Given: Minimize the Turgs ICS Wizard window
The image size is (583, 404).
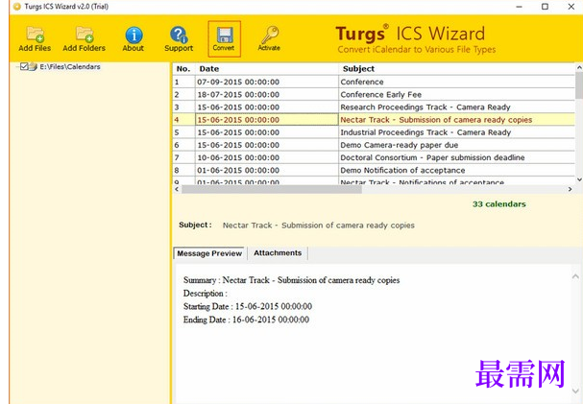Looking at the screenshot, I should coord(519,7).
